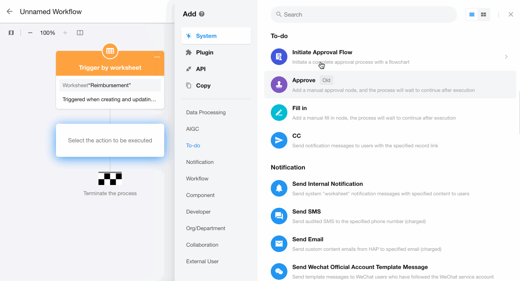Screen dimensions: 520x281
Task: Switch to grid view layout
Action: pos(484,14)
